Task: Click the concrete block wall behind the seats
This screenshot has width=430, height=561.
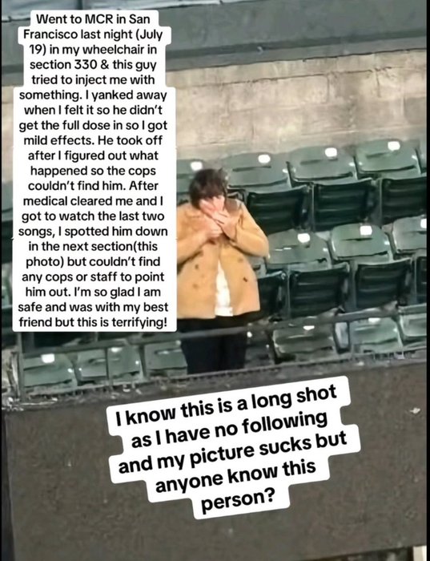Action: point(296,103)
